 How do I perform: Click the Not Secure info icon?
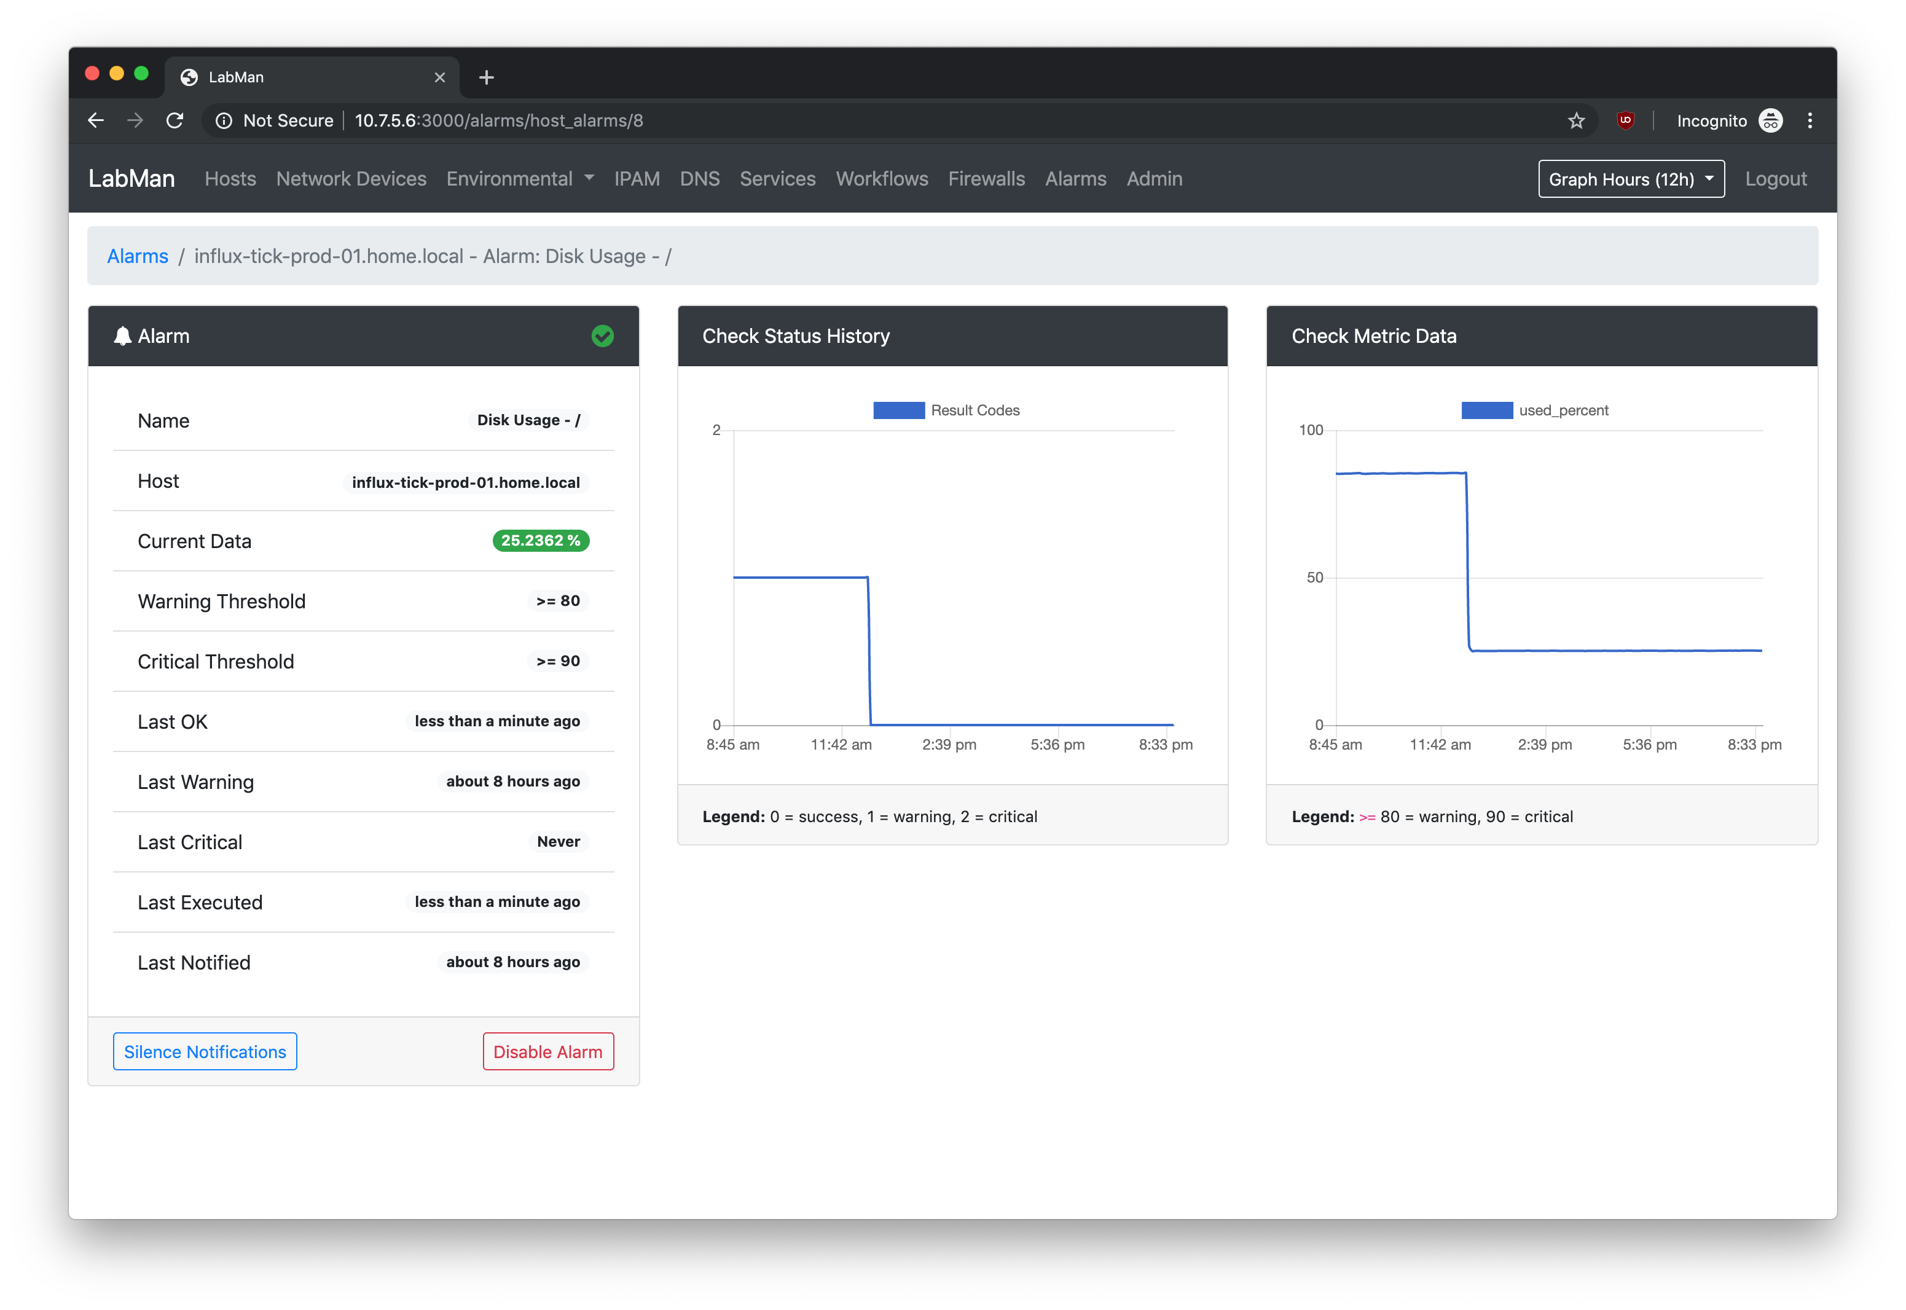pos(223,120)
